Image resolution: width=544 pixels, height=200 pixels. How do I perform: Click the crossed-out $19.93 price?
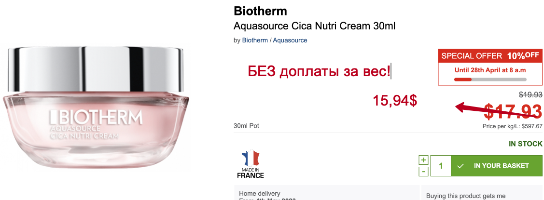click(x=530, y=95)
